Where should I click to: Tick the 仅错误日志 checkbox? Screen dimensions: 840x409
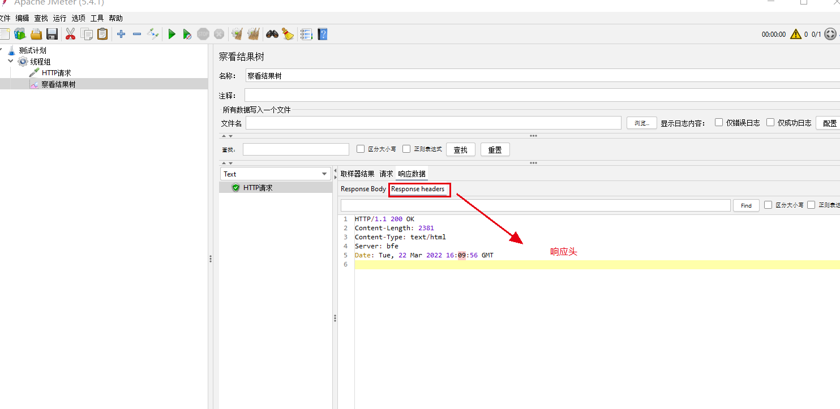click(719, 122)
